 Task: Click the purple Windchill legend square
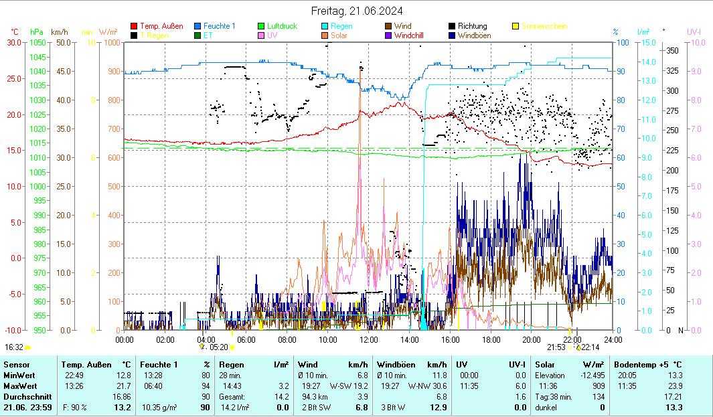389,35
